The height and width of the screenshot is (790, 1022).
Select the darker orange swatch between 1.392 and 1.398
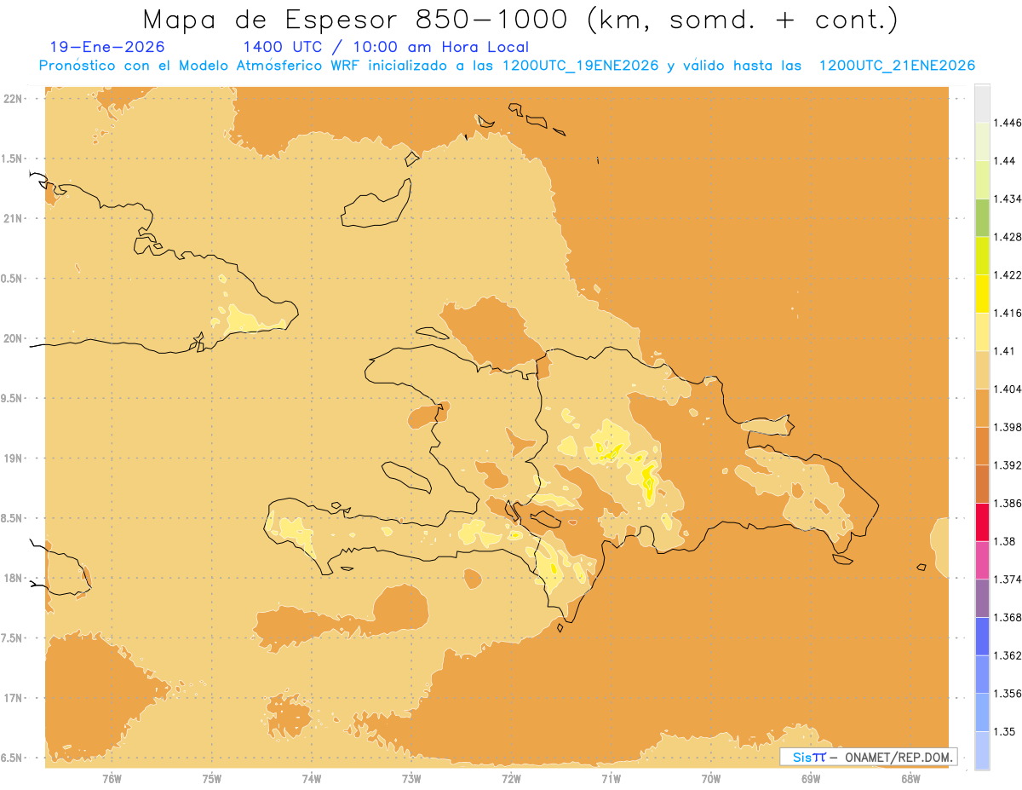[x=982, y=446]
